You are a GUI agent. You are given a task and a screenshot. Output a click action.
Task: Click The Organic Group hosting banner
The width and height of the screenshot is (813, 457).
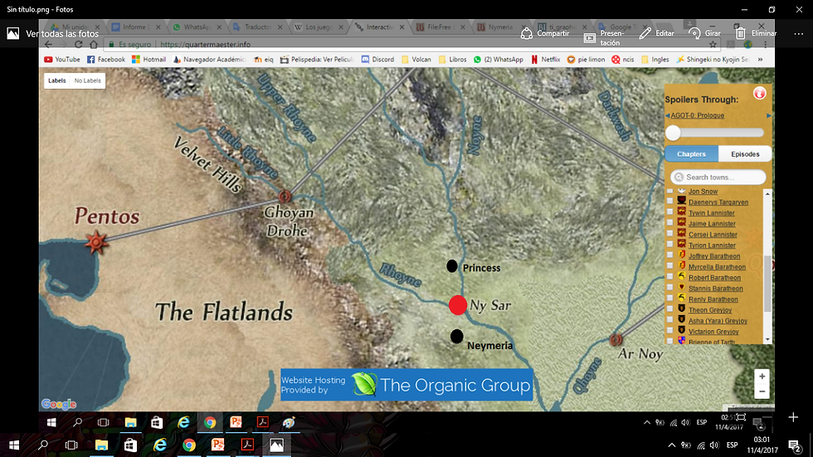click(406, 385)
